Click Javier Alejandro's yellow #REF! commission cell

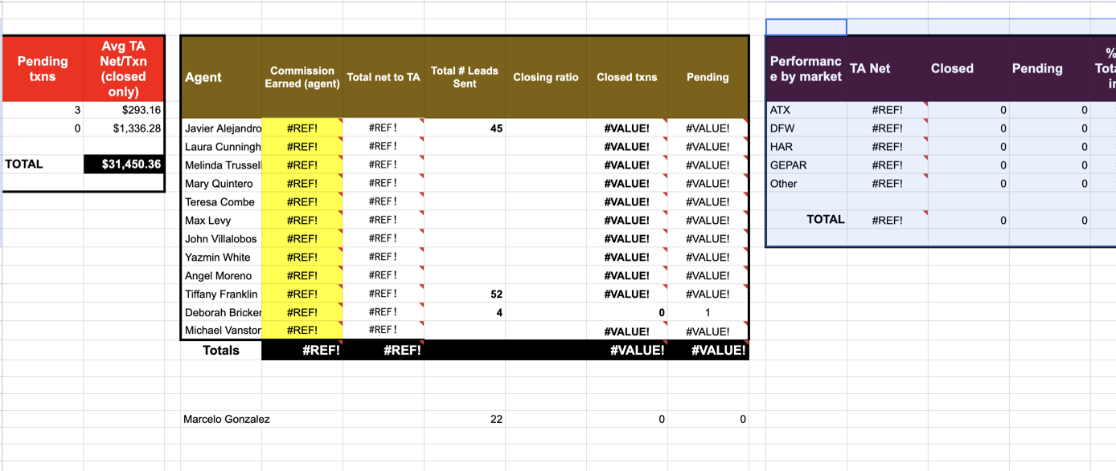[x=302, y=128]
